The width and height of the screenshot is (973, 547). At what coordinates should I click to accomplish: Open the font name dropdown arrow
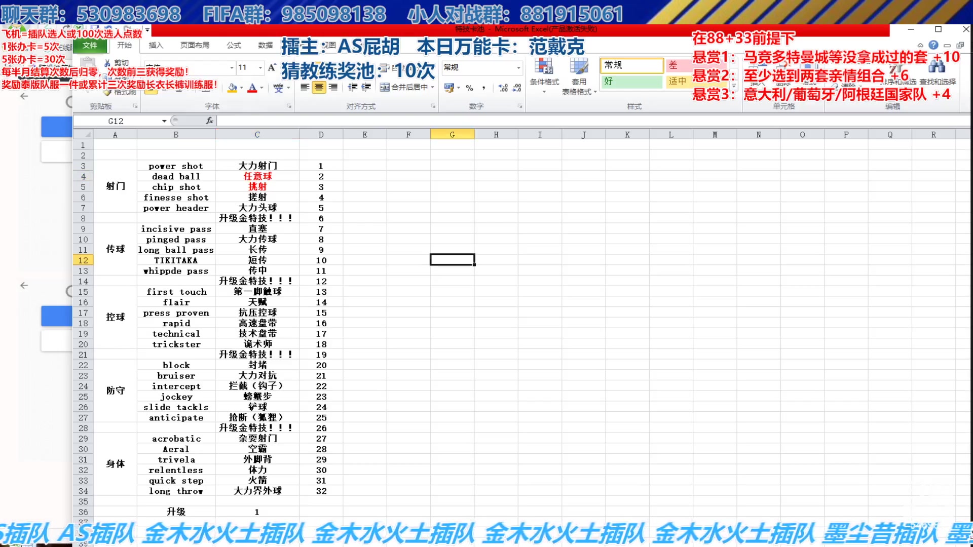(232, 67)
